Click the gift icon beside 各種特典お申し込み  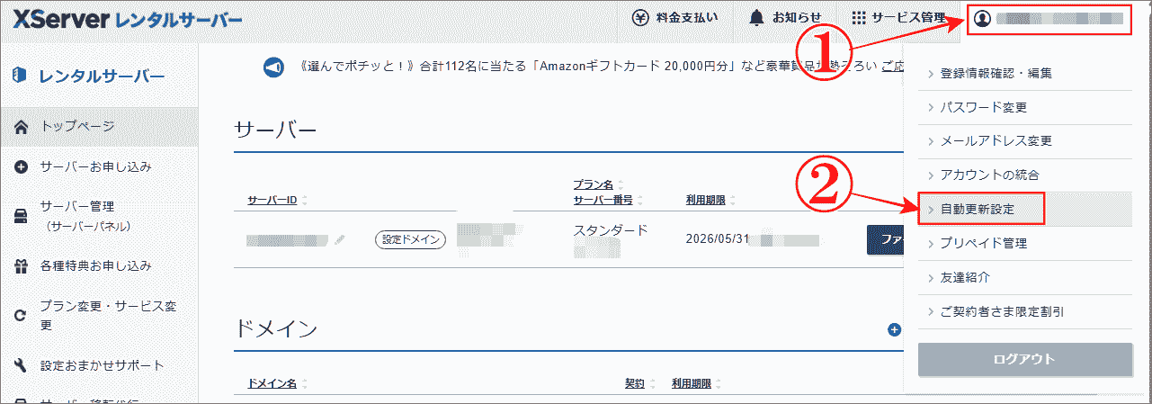point(22,266)
